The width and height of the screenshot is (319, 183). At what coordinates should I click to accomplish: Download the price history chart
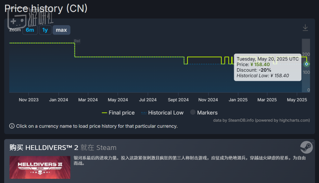pos(305,28)
